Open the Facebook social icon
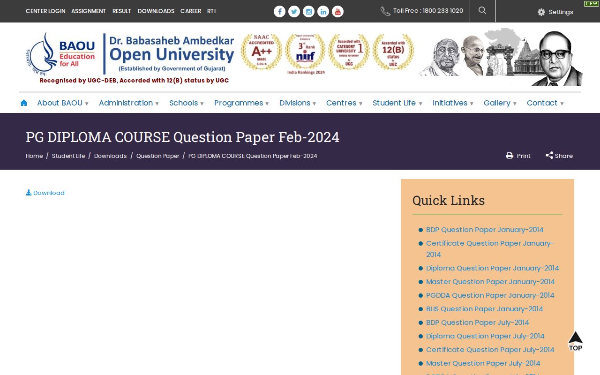600x375 pixels. click(x=279, y=11)
